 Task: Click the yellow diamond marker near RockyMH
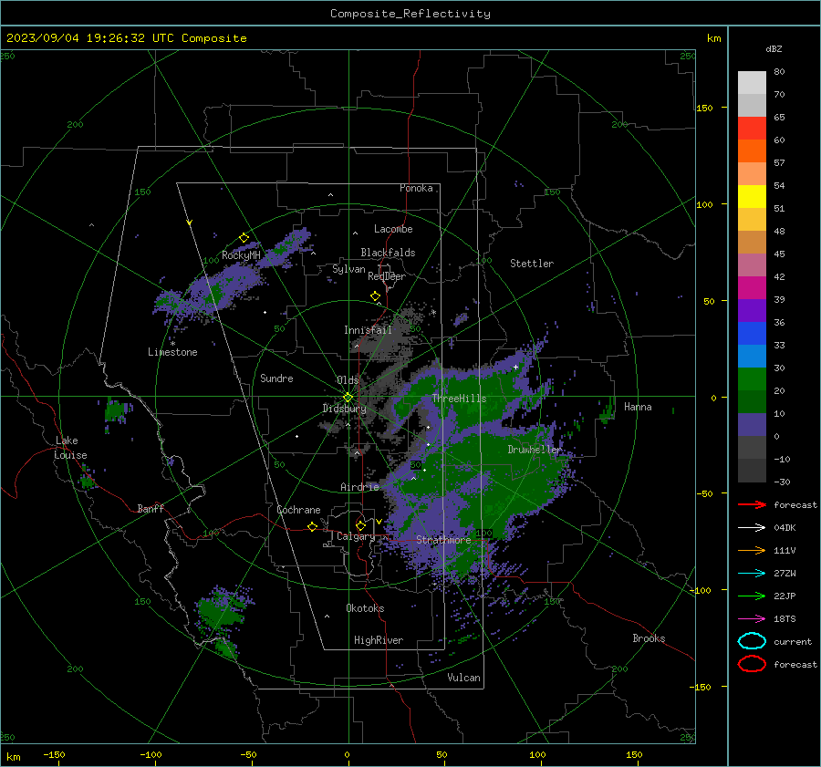244,238
